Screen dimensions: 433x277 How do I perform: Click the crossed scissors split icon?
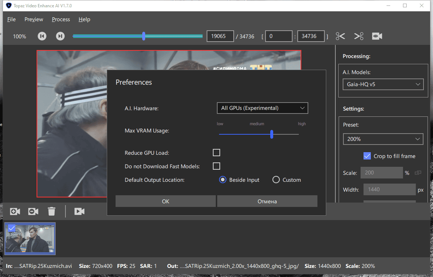(x=359, y=36)
